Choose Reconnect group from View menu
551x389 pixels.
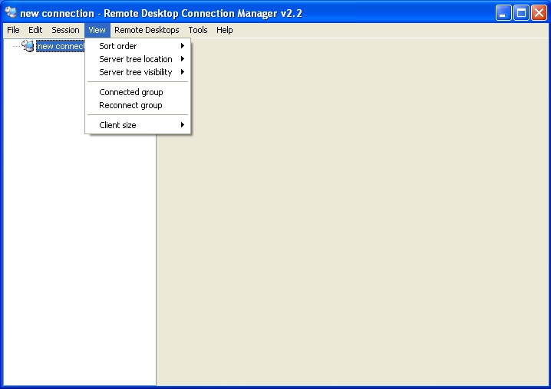tap(138, 105)
